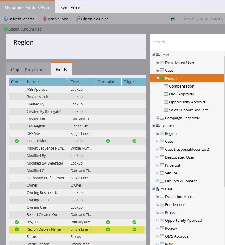The height and width of the screenshot is (245, 225).
Task: Select the AGE Approver field row
Action: coord(77,90)
